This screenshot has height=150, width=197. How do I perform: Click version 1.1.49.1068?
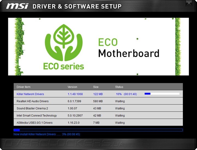point(75,94)
